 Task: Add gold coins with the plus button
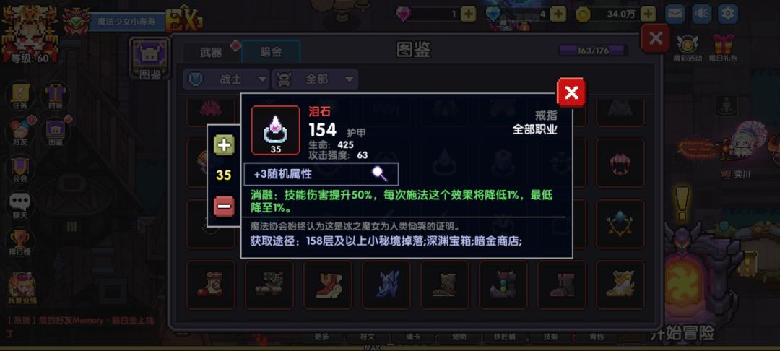[x=648, y=14]
